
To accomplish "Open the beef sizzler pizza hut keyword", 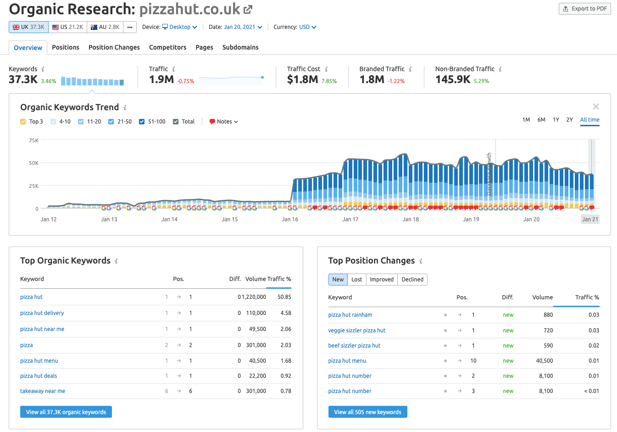I will click(354, 346).
